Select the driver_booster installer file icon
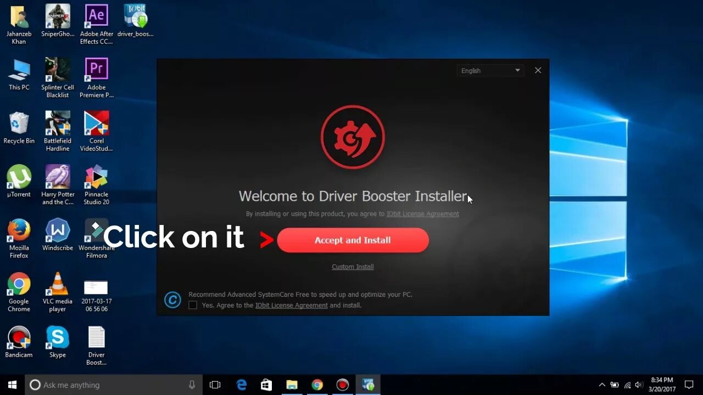 [x=135, y=22]
